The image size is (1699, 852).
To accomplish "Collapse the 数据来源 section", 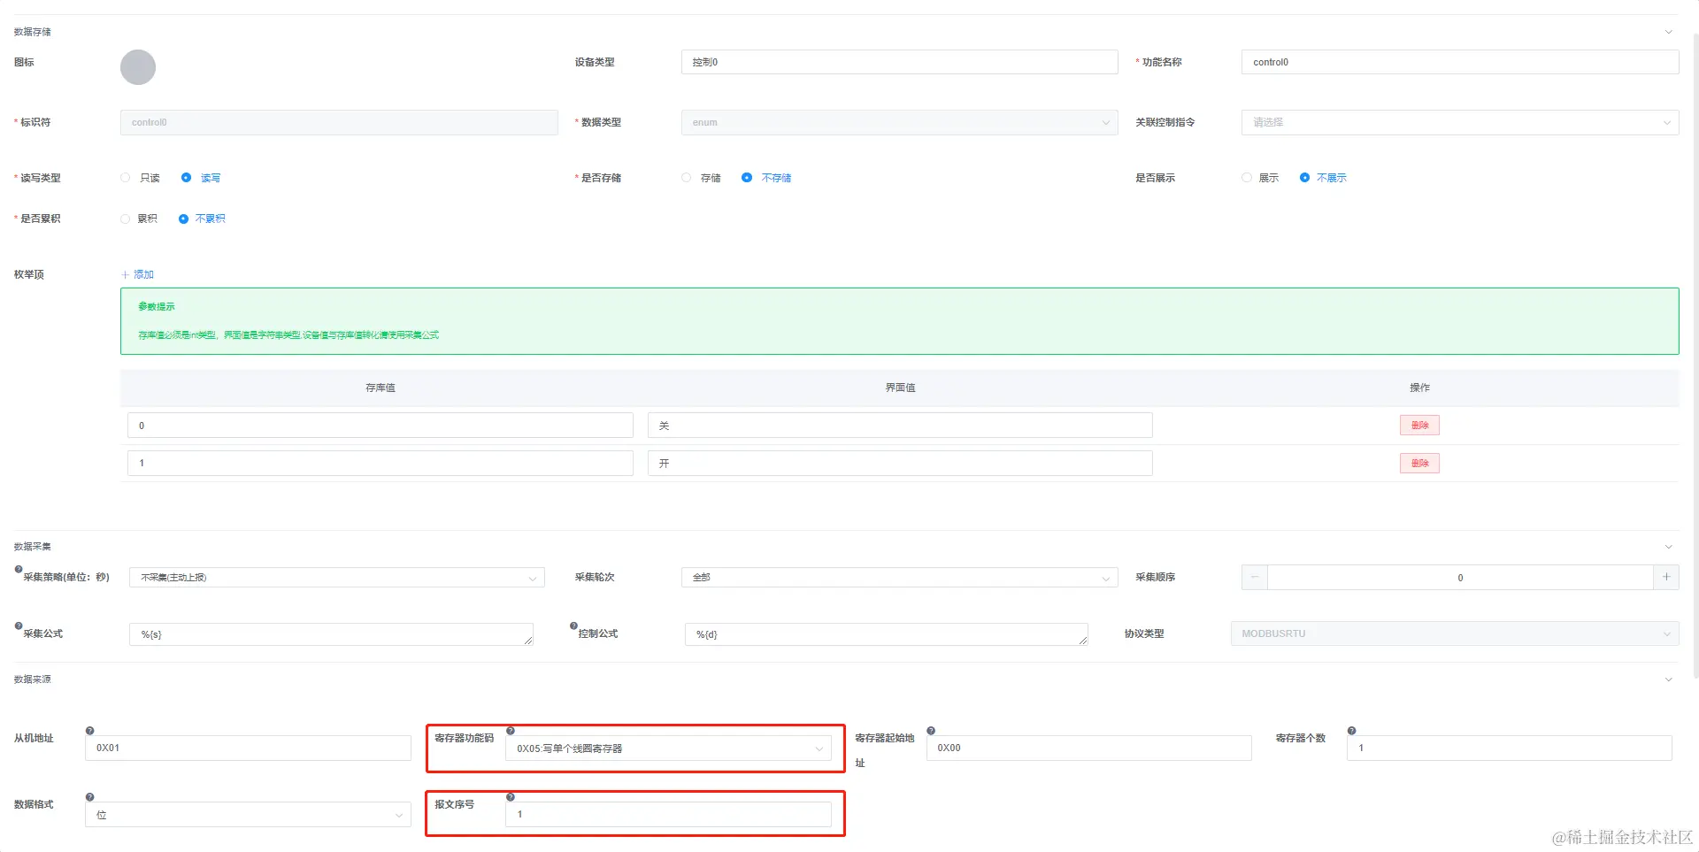I will coord(1669,679).
